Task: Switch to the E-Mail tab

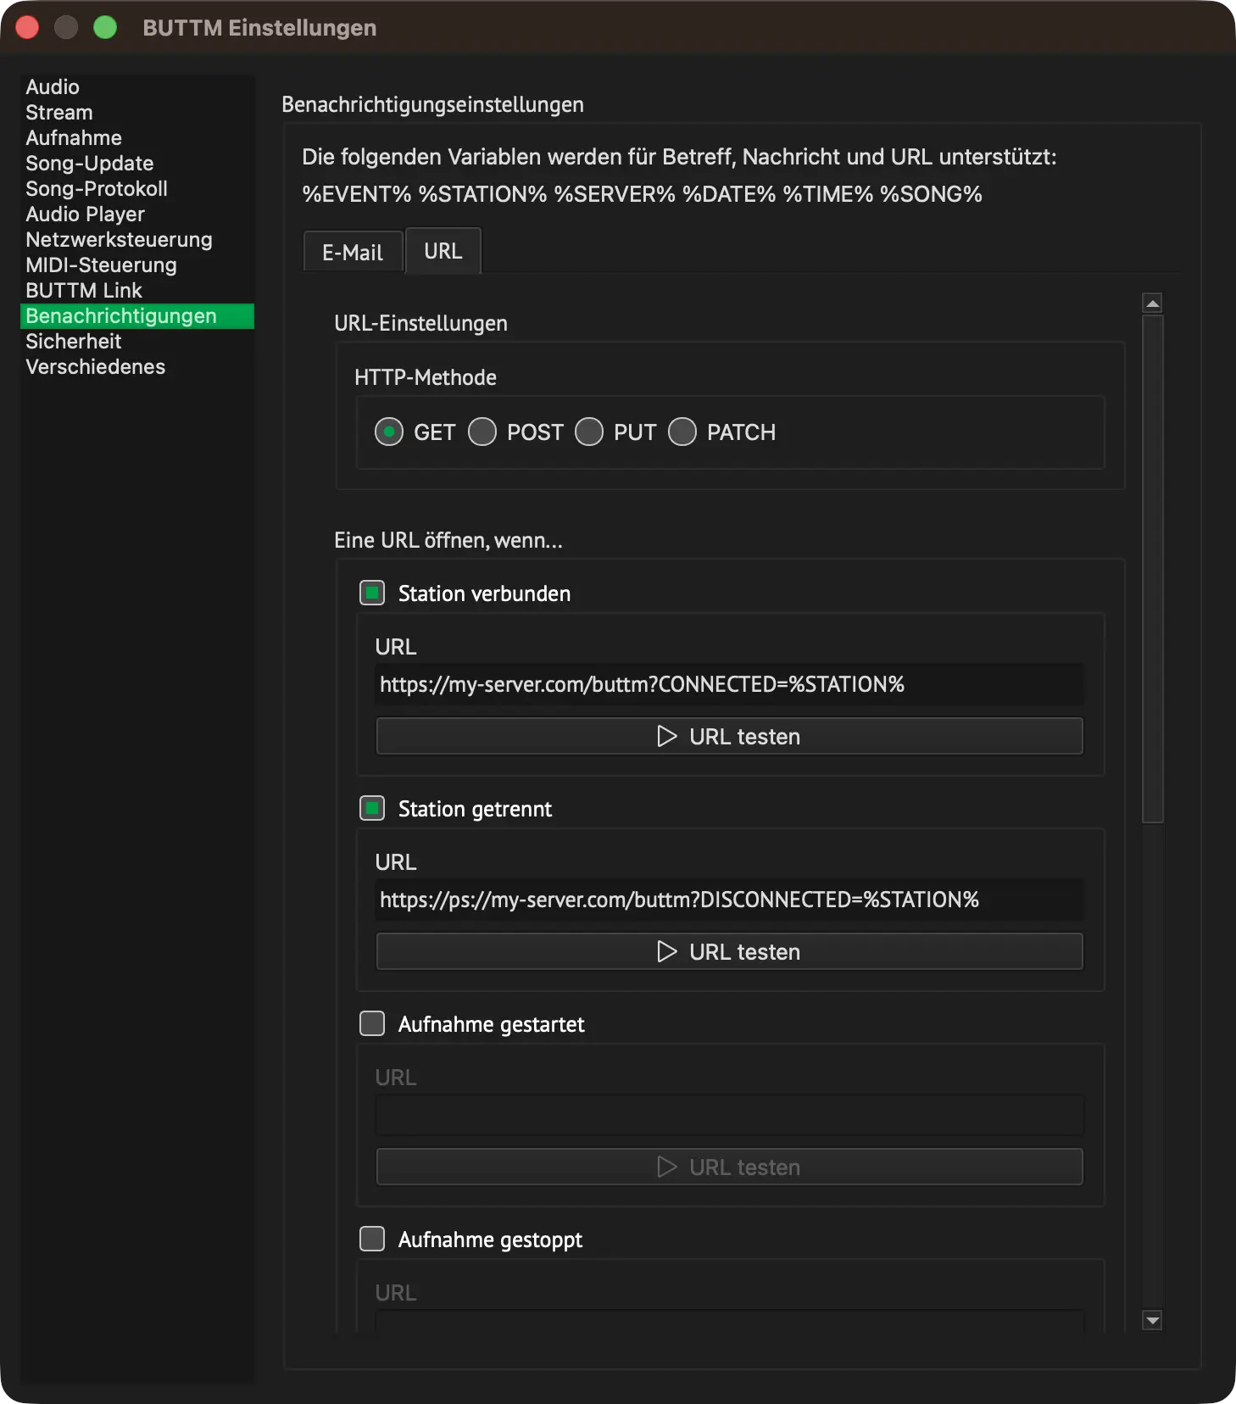Action: coord(353,252)
